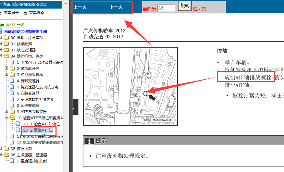Click the sidebar scrollbar up arrow
This screenshot has width=284, height=172.
[66, 3]
